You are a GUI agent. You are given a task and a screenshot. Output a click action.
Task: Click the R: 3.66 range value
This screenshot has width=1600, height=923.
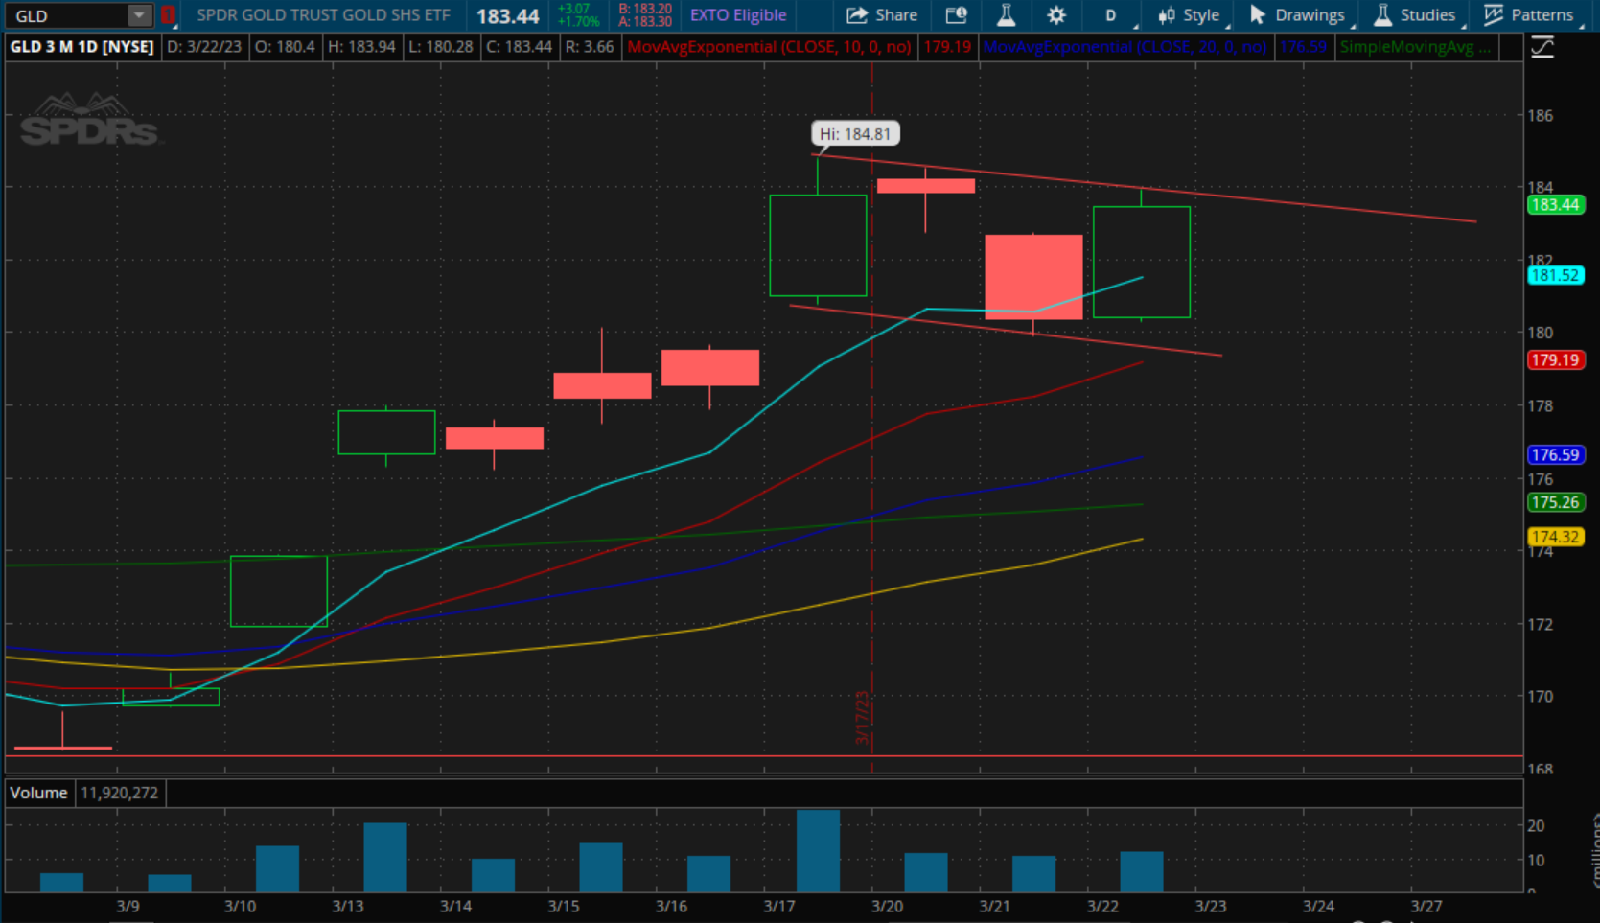590,46
